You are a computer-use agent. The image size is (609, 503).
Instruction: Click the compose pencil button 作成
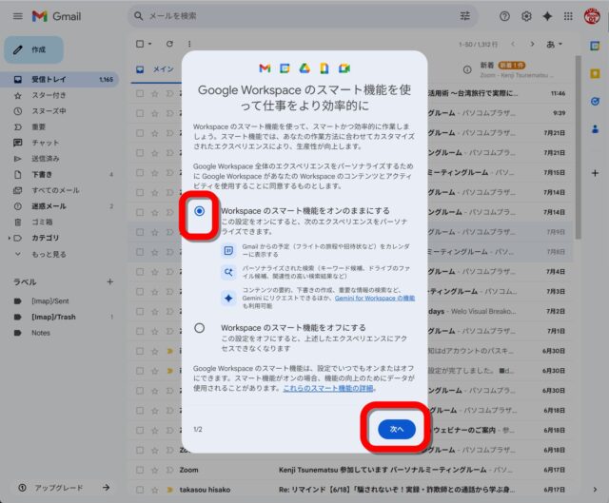(x=34, y=49)
